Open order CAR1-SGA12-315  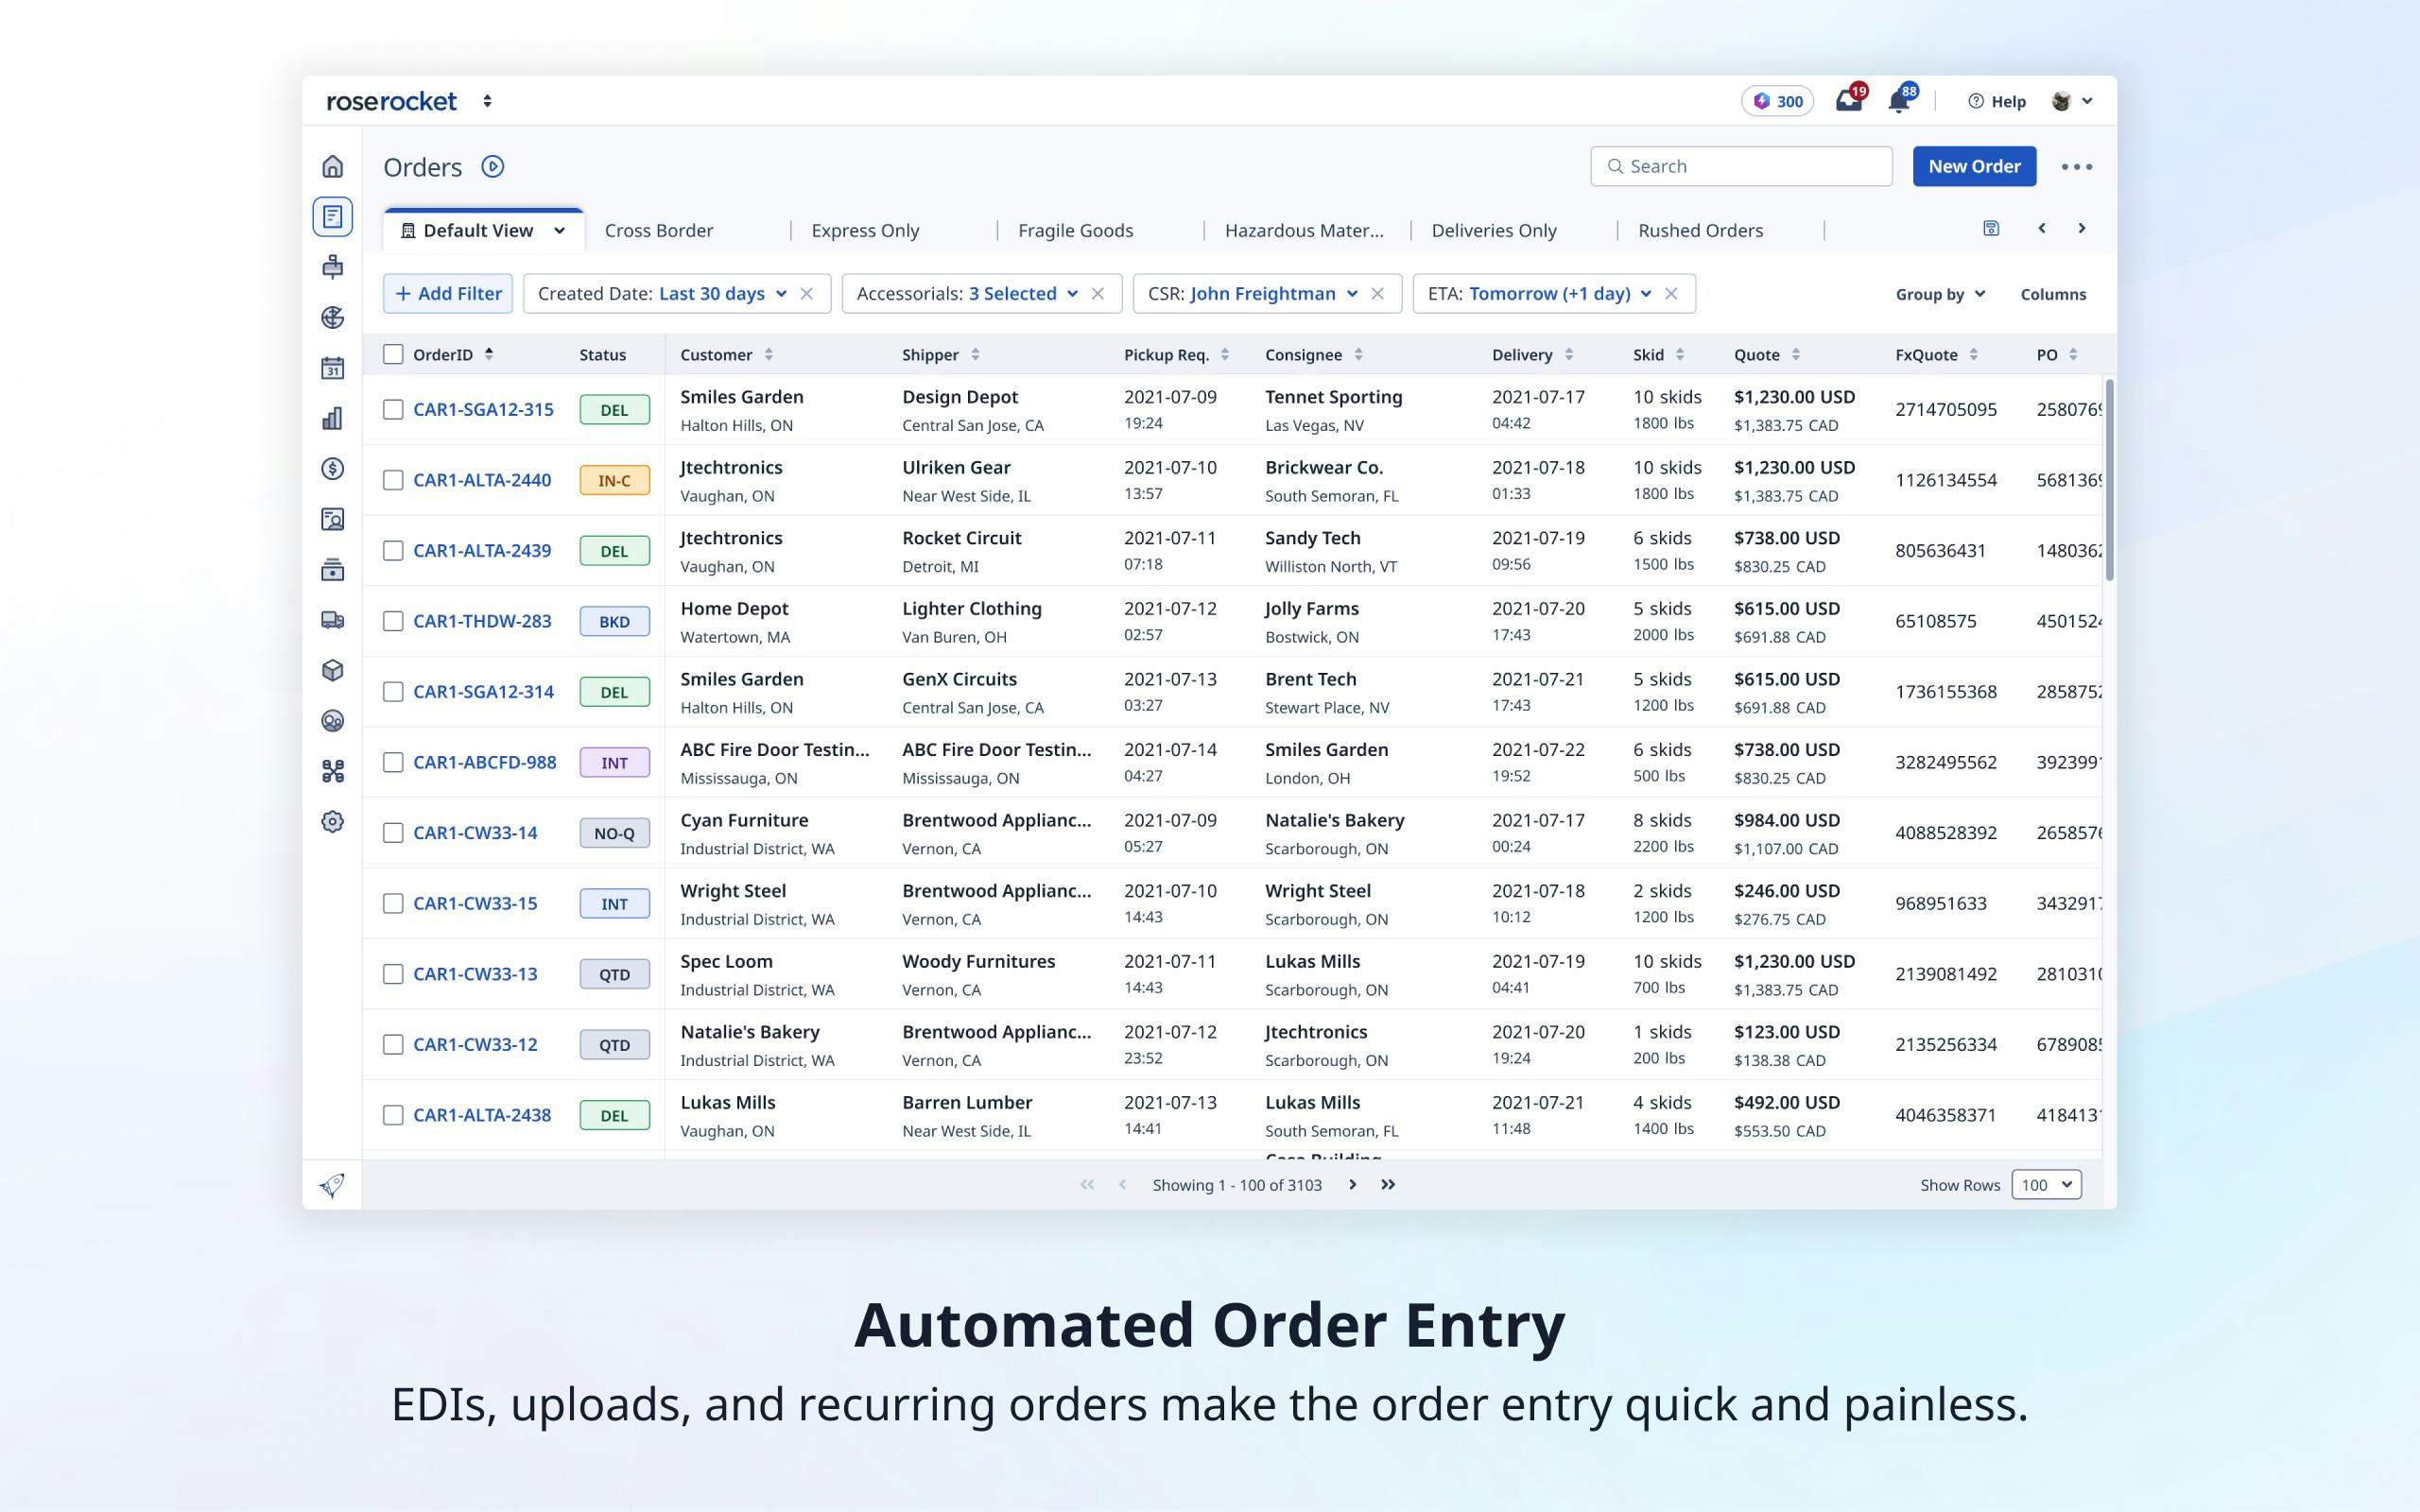click(x=483, y=409)
